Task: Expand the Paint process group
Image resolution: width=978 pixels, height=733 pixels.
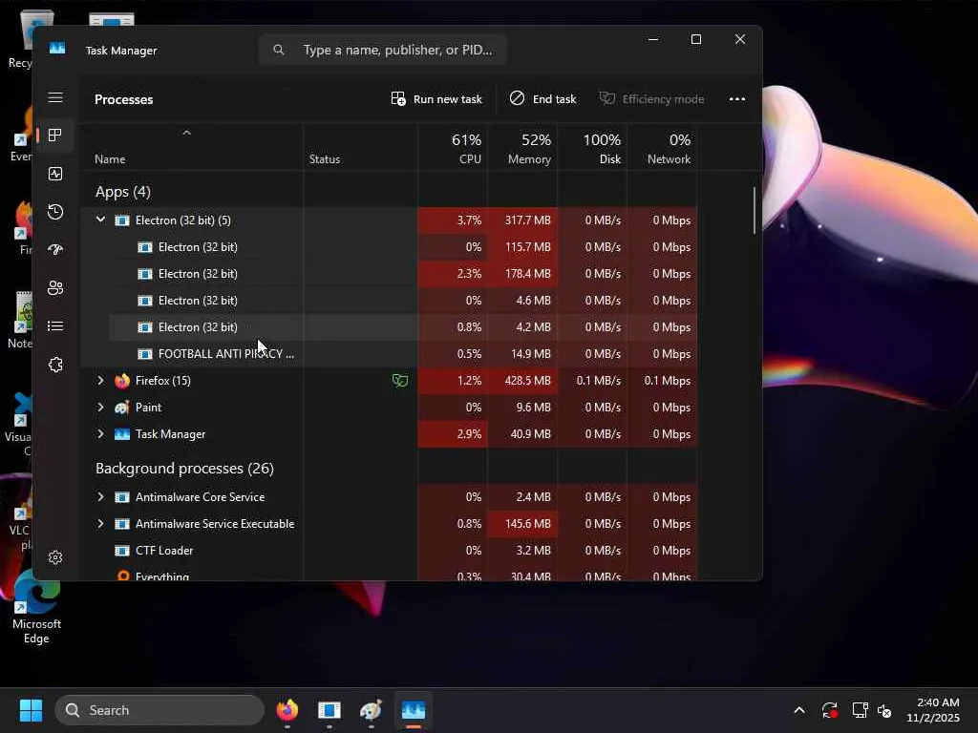Action: tap(100, 407)
